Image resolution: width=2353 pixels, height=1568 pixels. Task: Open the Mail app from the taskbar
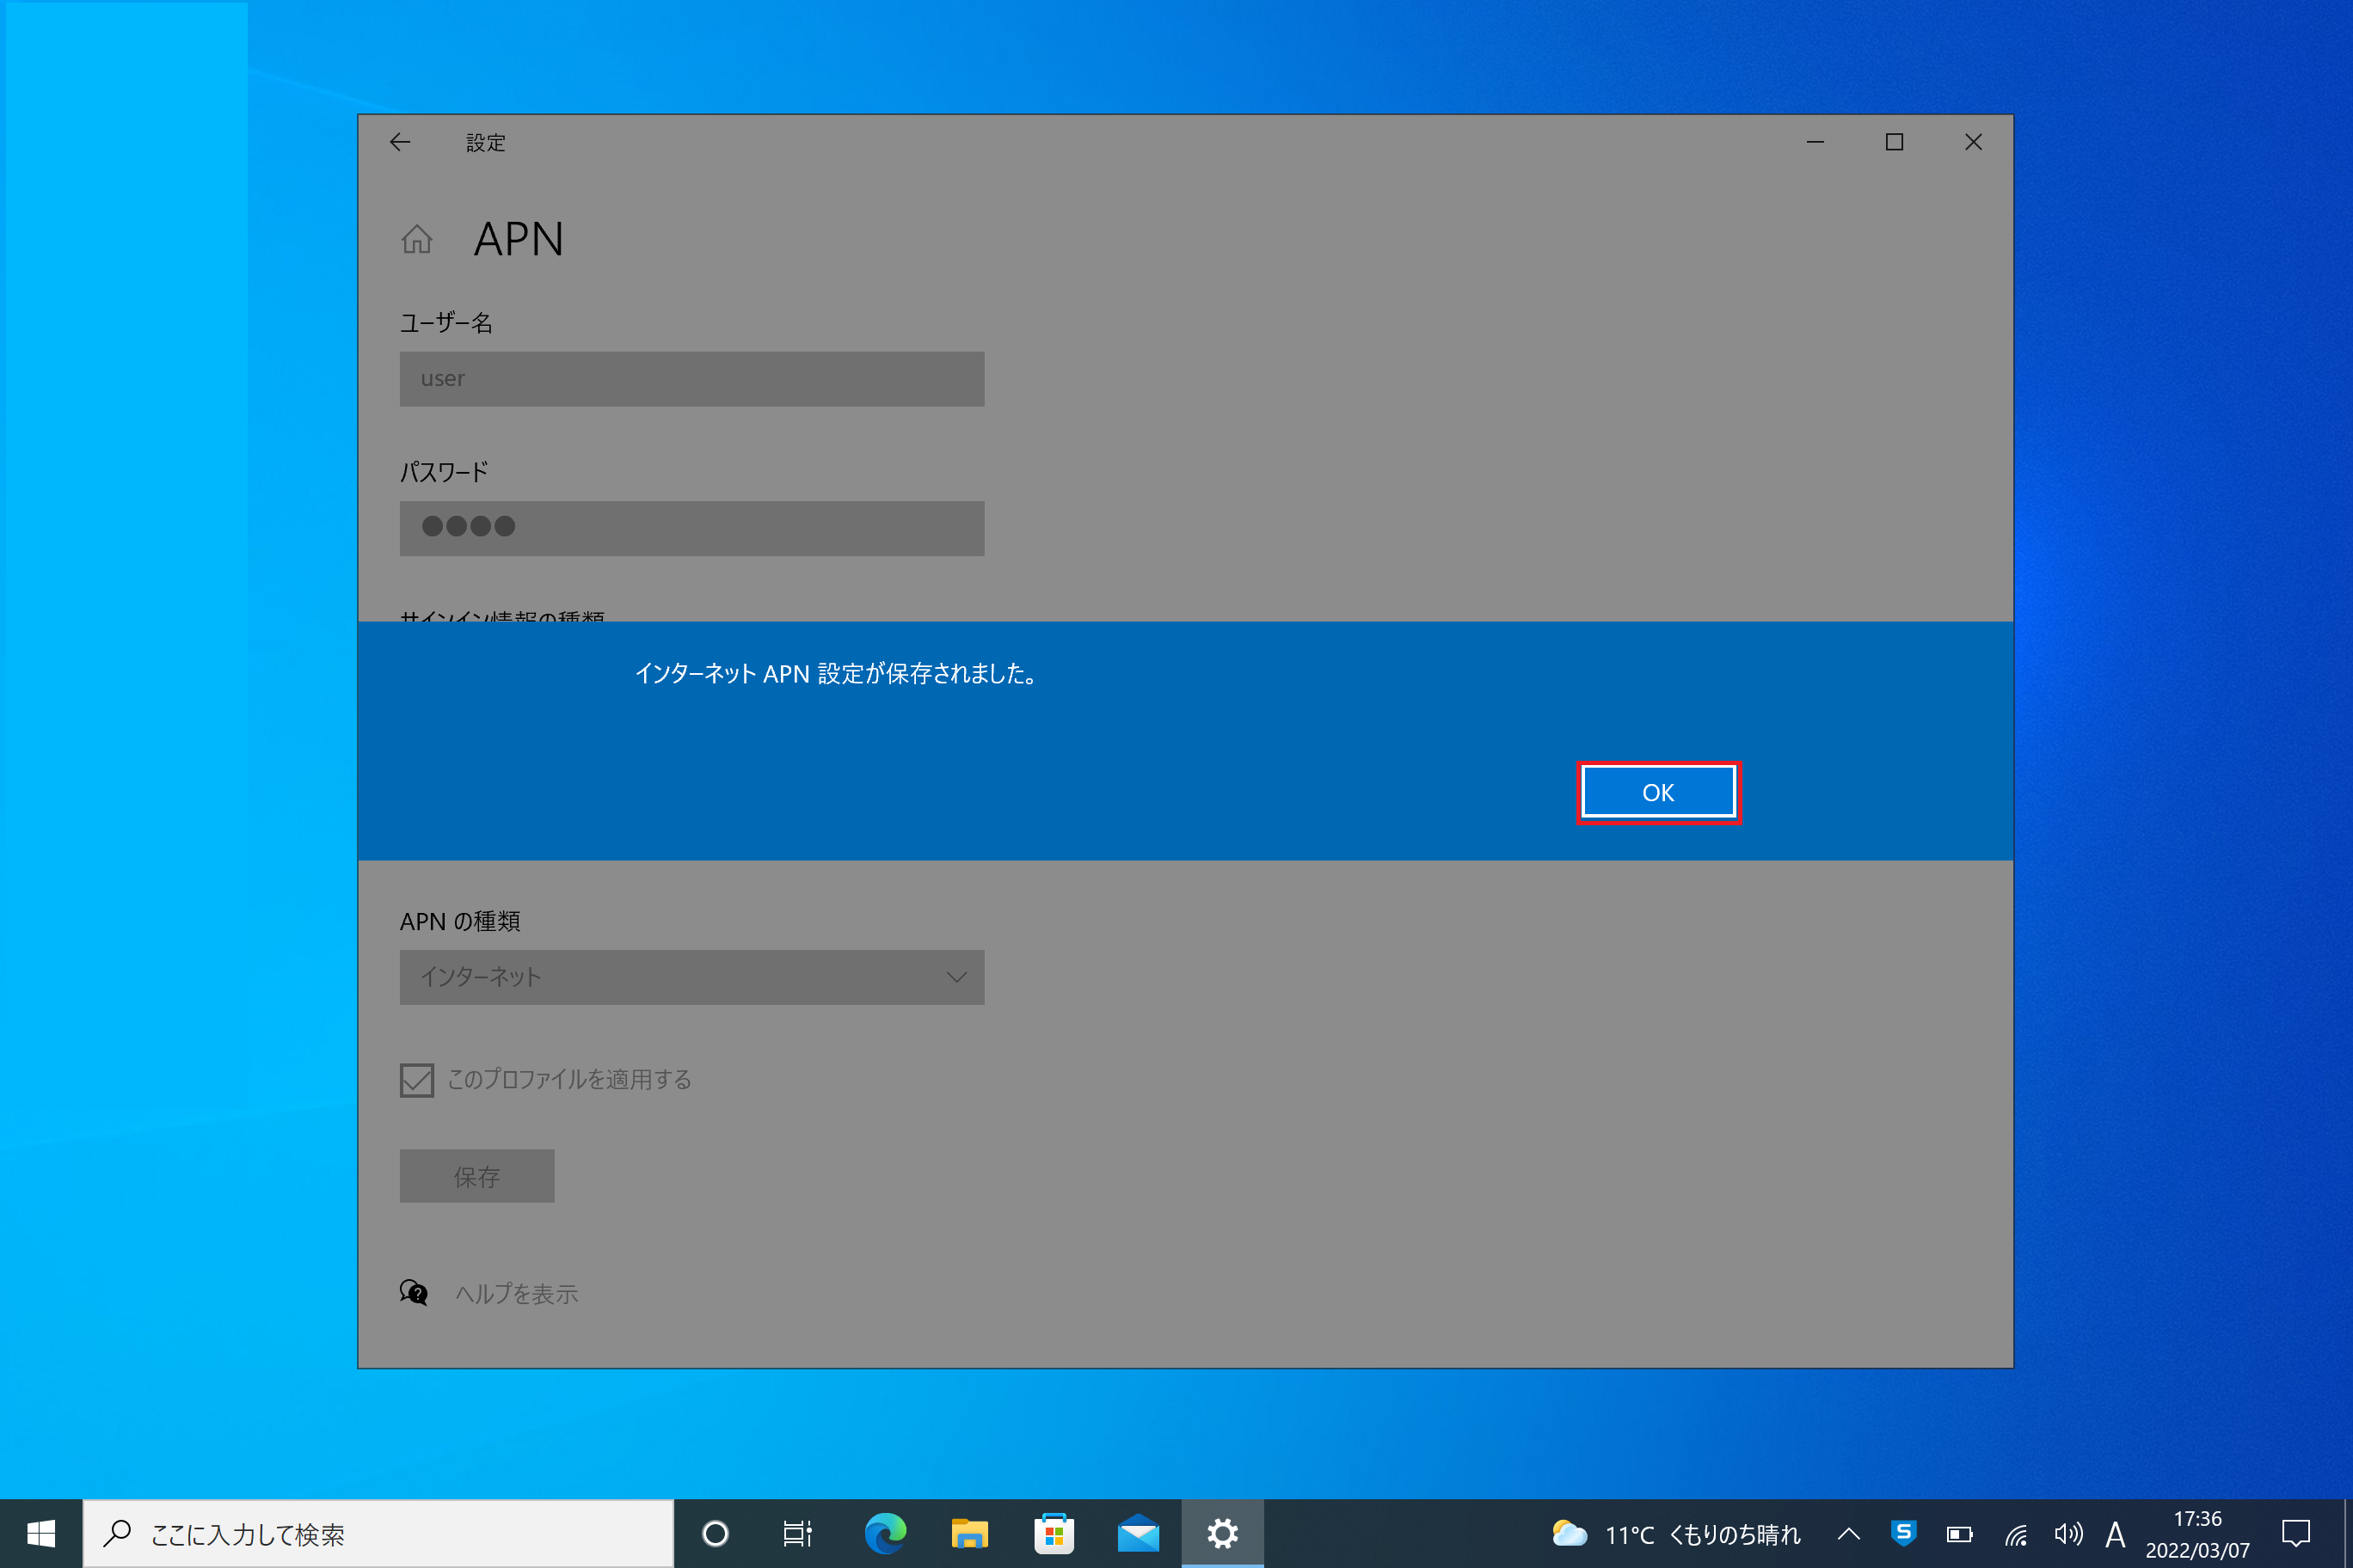click(1139, 1534)
